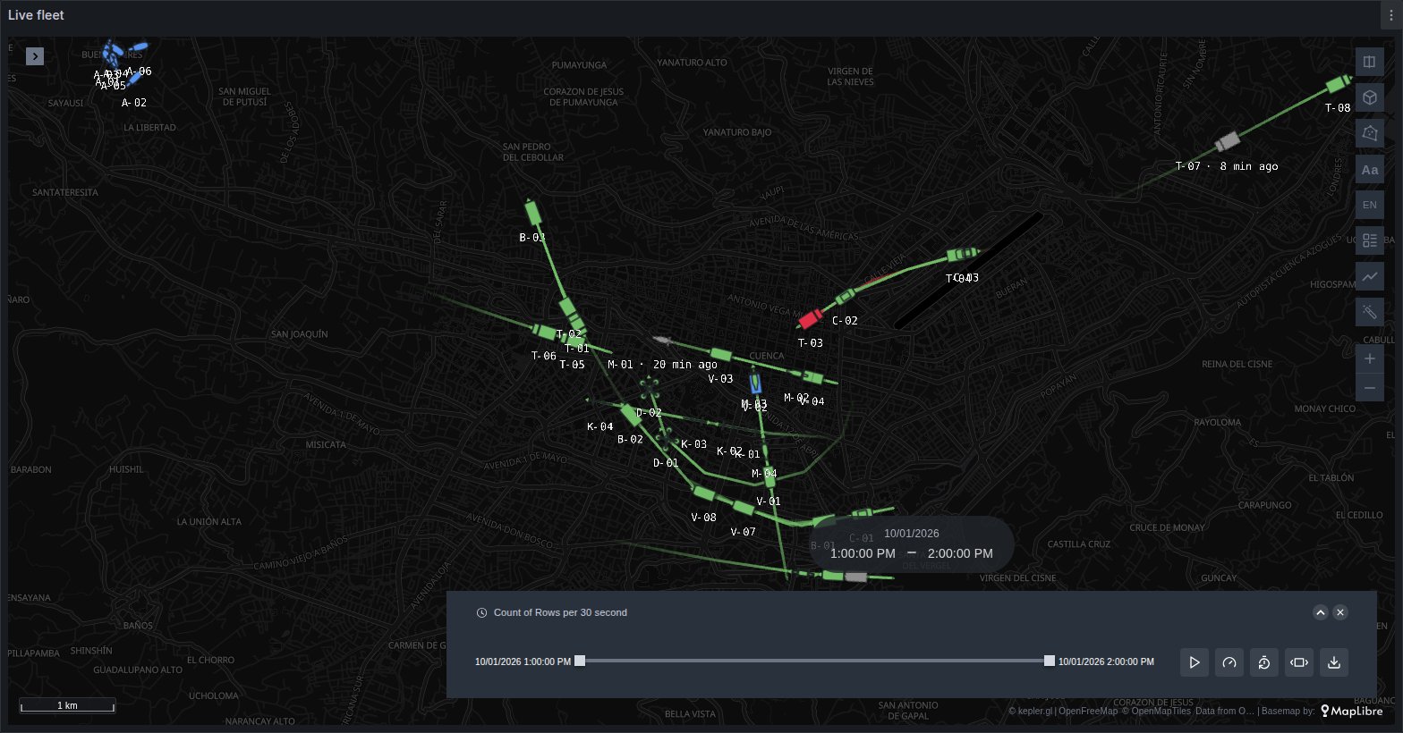Image resolution: width=1403 pixels, height=733 pixels.
Task: Click the left time range slider handle
Action: 580,661
